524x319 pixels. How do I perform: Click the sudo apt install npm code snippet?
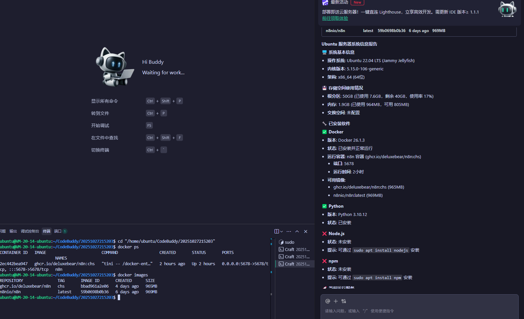pyautogui.click(x=377, y=278)
